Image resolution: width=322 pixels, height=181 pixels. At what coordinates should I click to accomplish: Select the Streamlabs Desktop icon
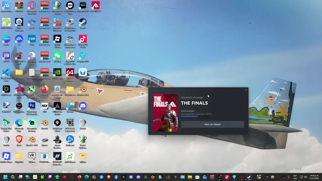tap(32, 125)
